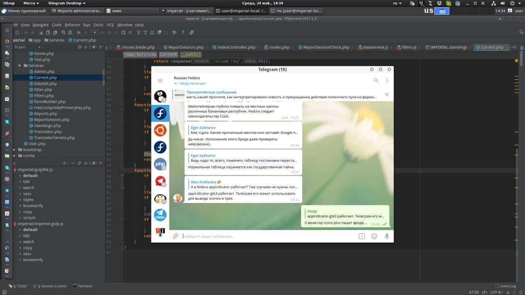Switch to ReportSession.php editor tab
This screenshot has width=525, height=295.
click(186, 47)
